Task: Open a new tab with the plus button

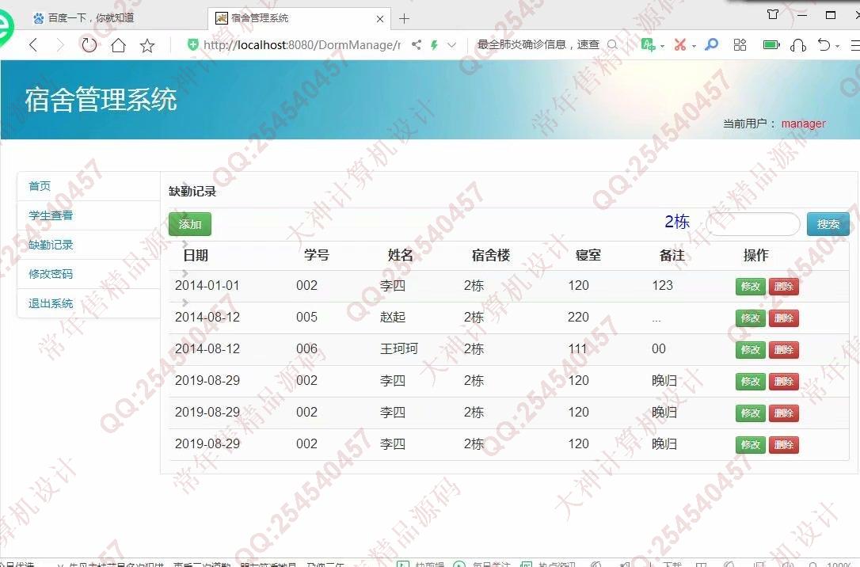Action: [404, 19]
